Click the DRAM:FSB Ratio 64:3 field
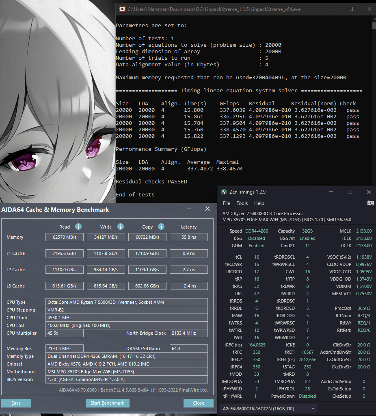 189,348
